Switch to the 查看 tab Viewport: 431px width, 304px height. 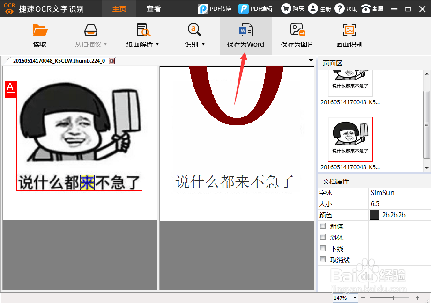pyautogui.click(x=153, y=9)
